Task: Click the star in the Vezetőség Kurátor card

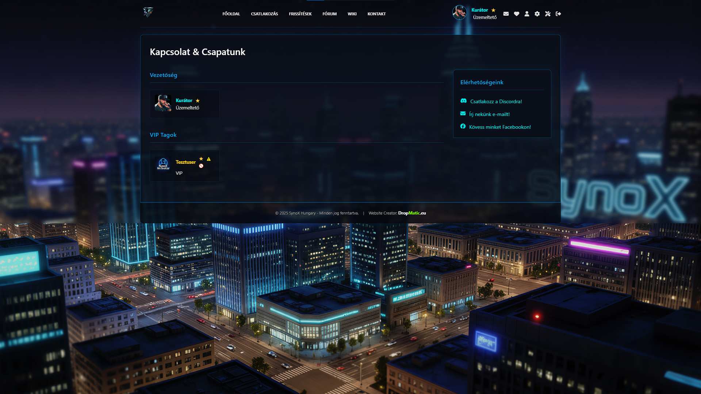Action: pos(198,101)
